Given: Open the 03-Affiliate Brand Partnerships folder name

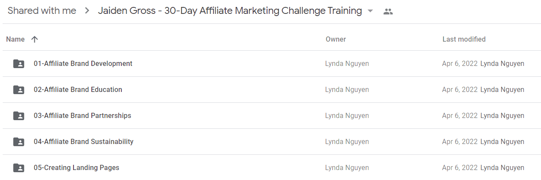Looking at the screenshot, I should coord(83,116).
